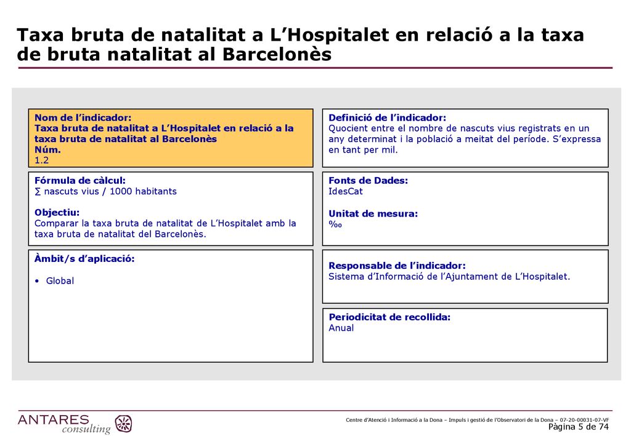
Task: Click the 'Àmbit/s d'aplicació:' heading
Action: [84, 258]
